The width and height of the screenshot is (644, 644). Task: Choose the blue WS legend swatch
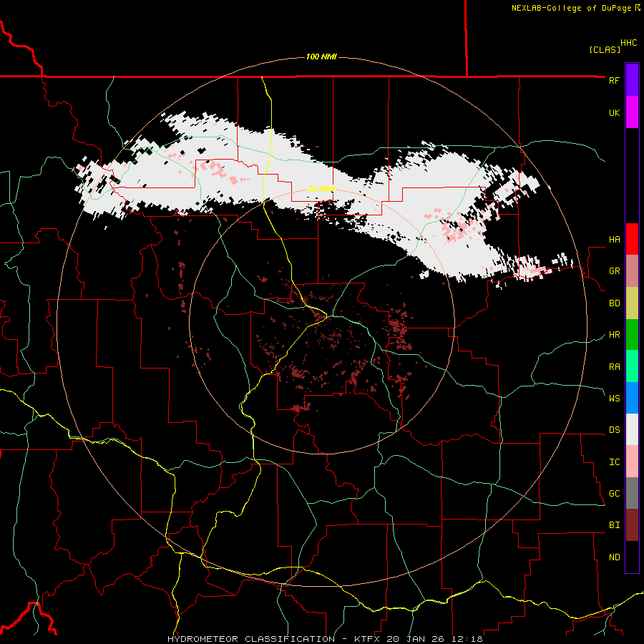(632, 398)
